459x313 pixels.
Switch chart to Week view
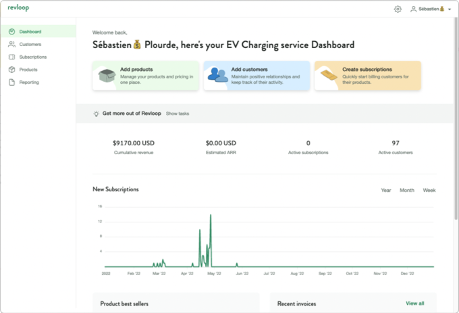point(429,190)
